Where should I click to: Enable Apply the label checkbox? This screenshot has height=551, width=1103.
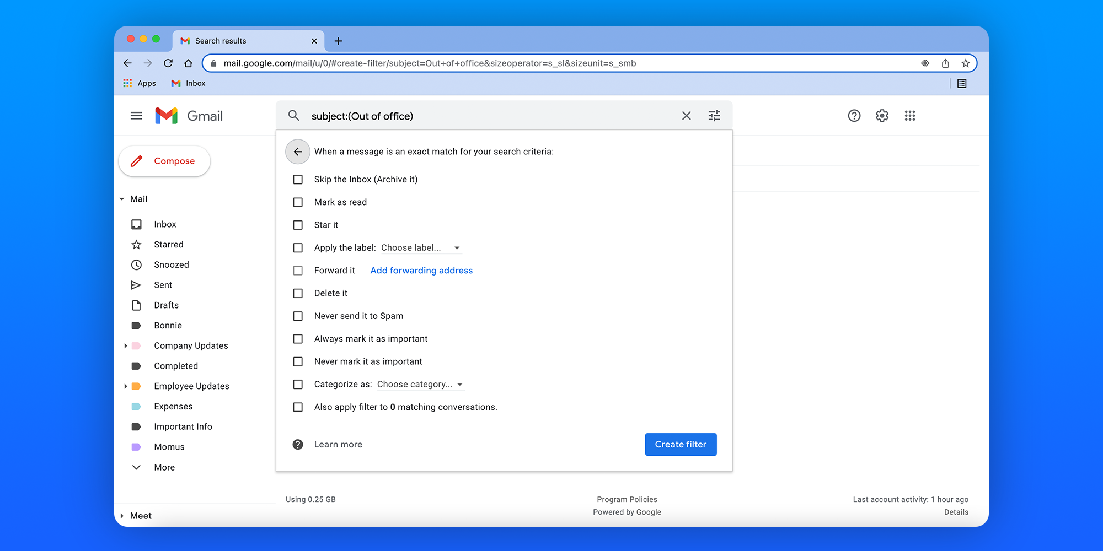pos(298,248)
